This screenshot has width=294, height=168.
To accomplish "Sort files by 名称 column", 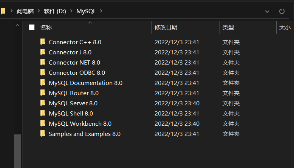I will [46, 28].
